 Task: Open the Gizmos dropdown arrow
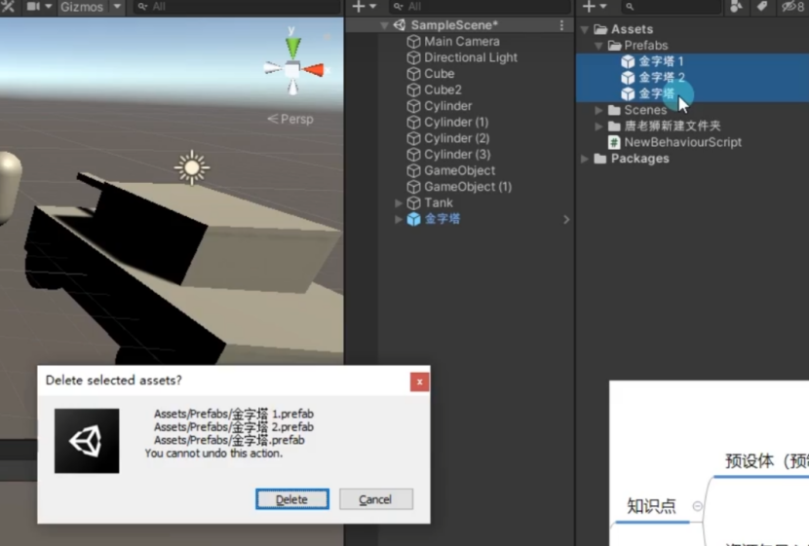(x=117, y=7)
